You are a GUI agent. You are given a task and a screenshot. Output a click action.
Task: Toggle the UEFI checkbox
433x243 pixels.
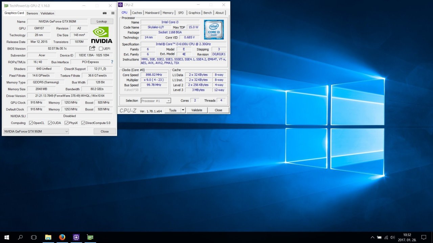100,49
